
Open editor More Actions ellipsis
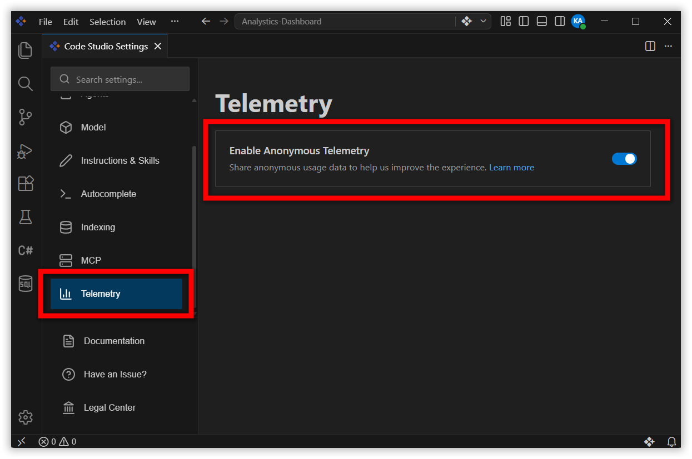(x=669, y=46)
